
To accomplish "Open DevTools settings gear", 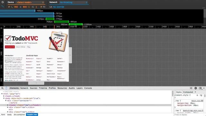I will point(196,88).
